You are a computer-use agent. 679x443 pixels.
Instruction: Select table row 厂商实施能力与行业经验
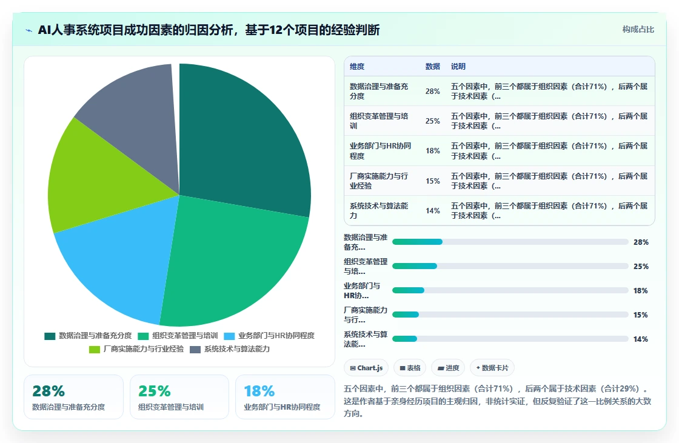(x=500, y=181)
